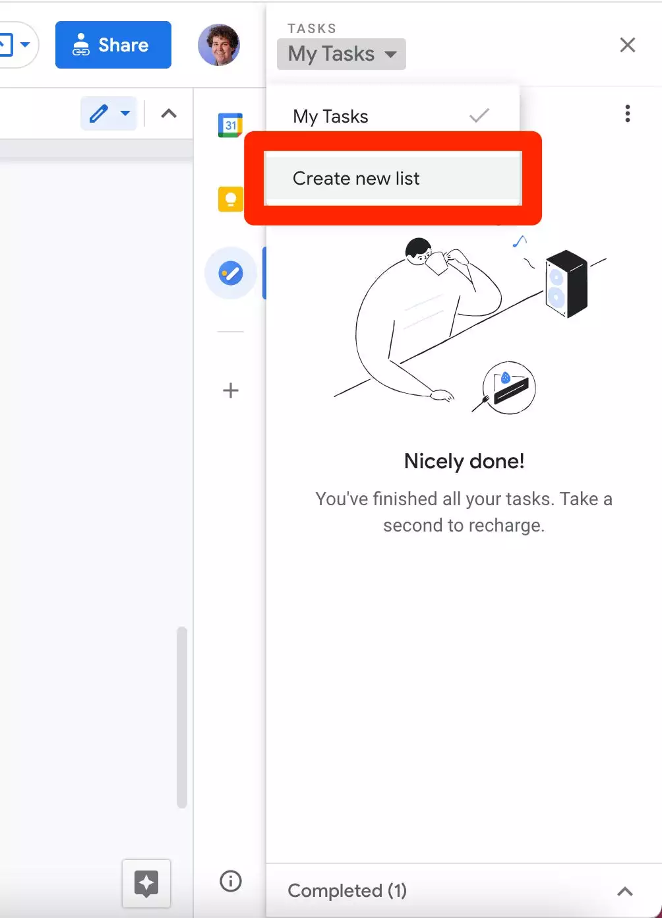
Task: Expand the dropdown arrow left of Share
Action: coord(25,45)
